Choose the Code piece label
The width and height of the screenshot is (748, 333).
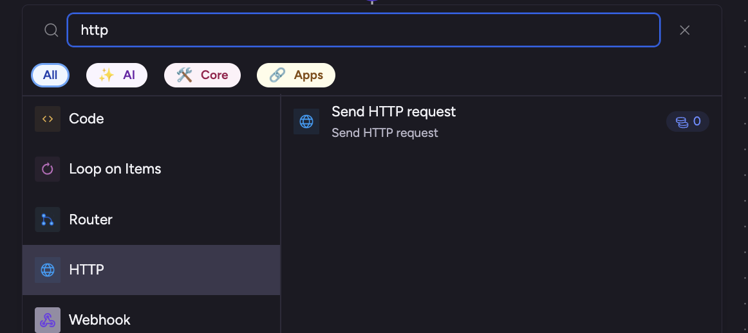click(86, 119)
